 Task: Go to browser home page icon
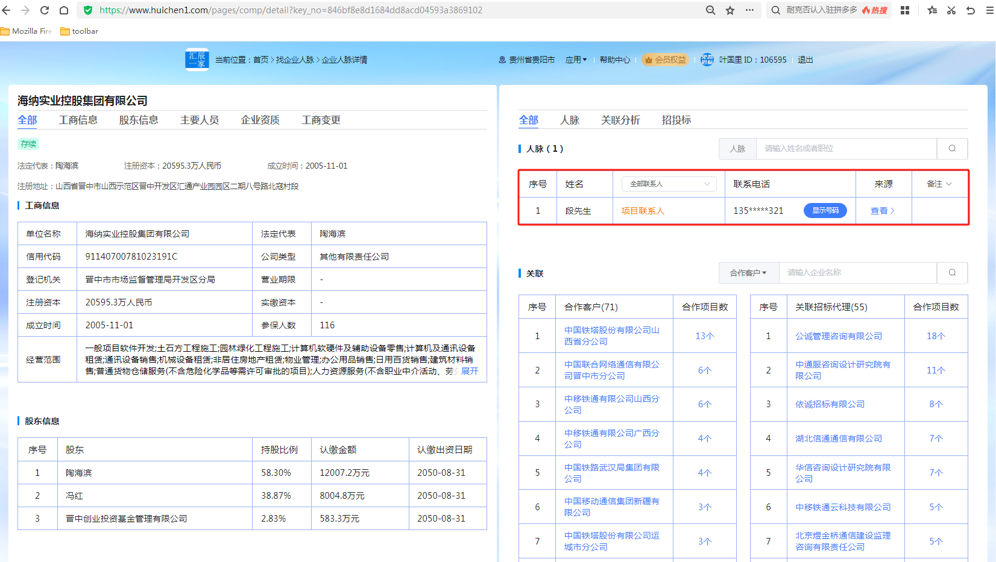(64, 10)
